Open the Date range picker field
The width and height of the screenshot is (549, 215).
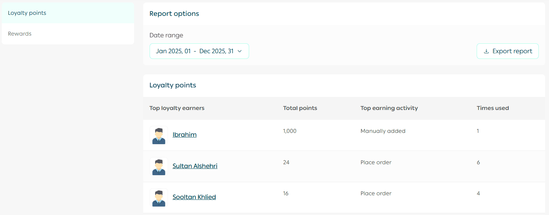click(x=195, y=51)
